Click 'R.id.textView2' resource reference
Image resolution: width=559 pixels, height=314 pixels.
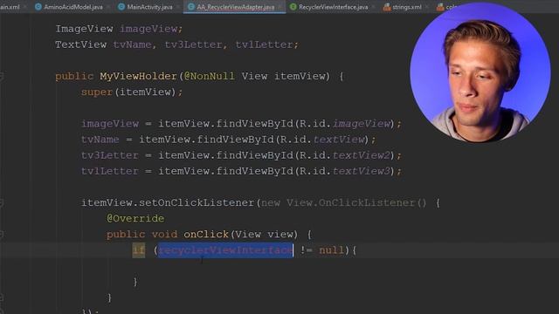(345, 155)
